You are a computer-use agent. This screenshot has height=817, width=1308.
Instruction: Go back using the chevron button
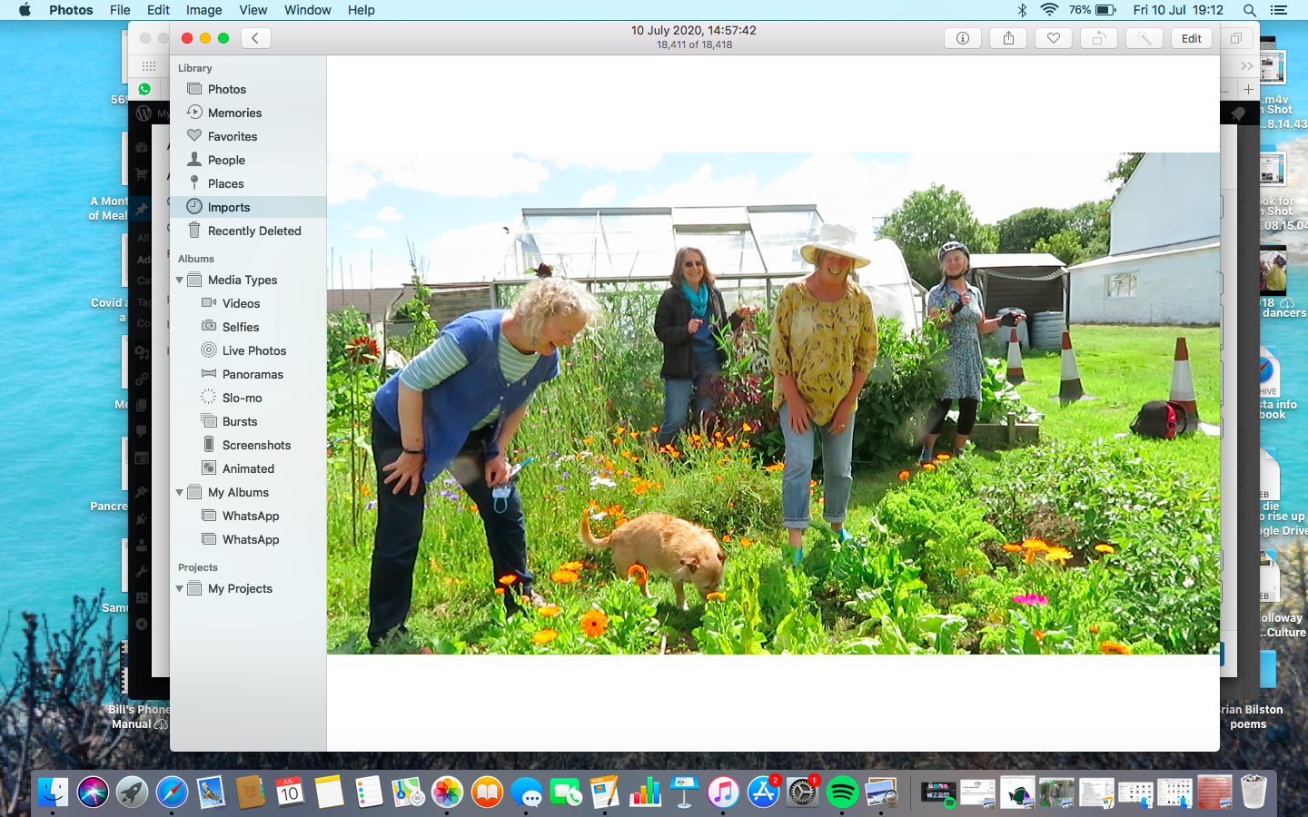pyautogui.click(x=255, y=38)
